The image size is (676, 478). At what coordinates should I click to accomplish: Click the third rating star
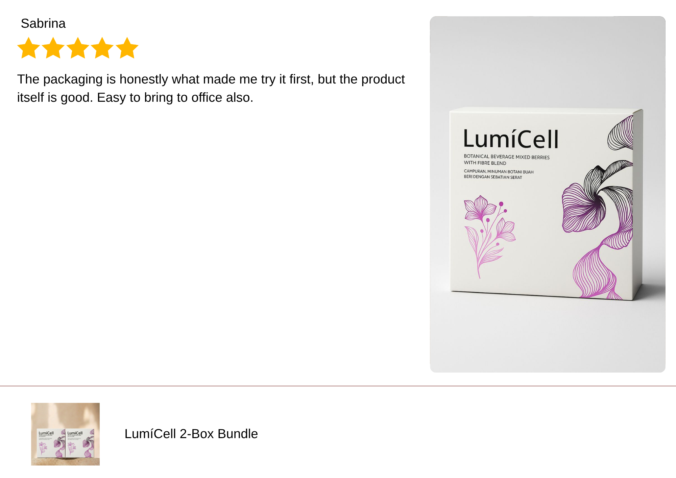click(x=78, y=48)
